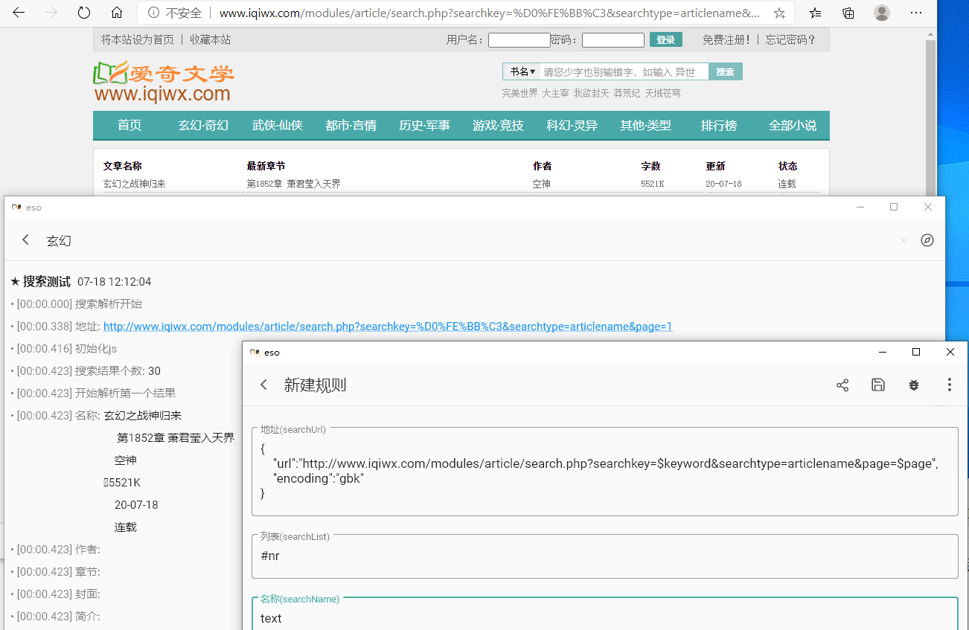Clear the 玄幻 search with the X
This screenshot has height=630, width=969.
(x=903, y=240)
